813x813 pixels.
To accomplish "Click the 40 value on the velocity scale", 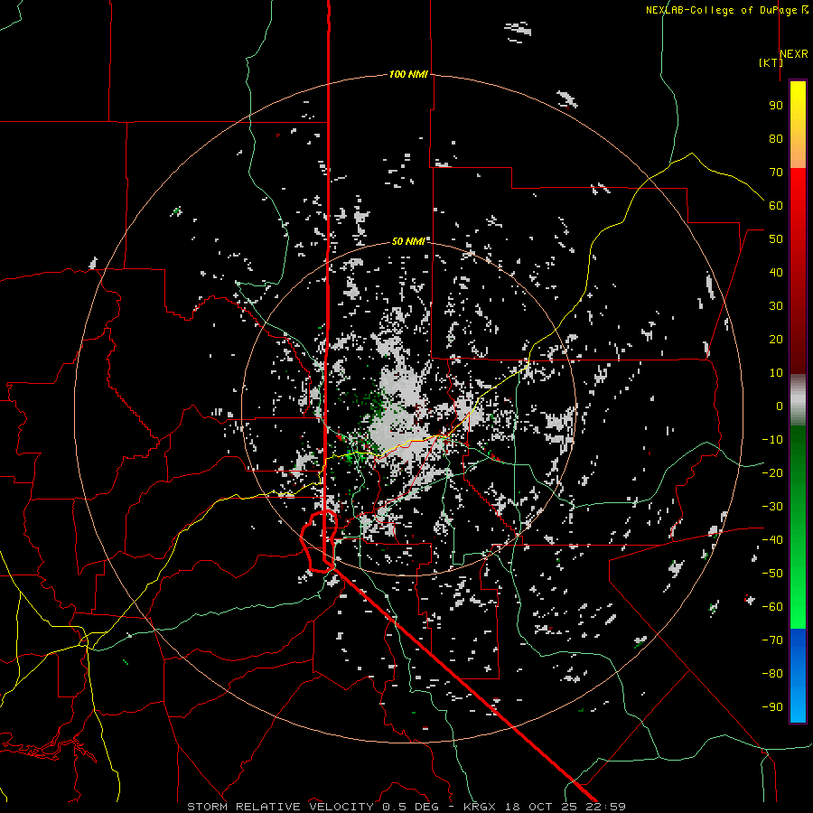I will [x=776, y=273].
